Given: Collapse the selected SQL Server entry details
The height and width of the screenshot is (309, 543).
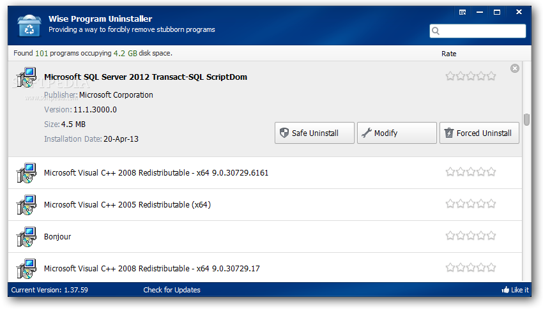Looking at the screenshot, I should point(515,68).
